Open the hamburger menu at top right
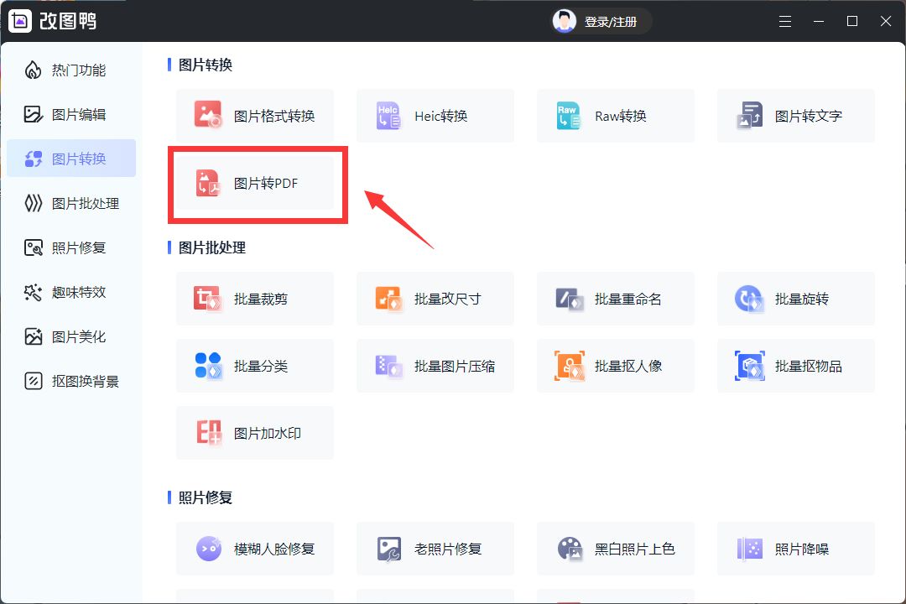Image resolution: width=906 pixels, height=604 pixels. pyautogui.click(x=785, y=21)
